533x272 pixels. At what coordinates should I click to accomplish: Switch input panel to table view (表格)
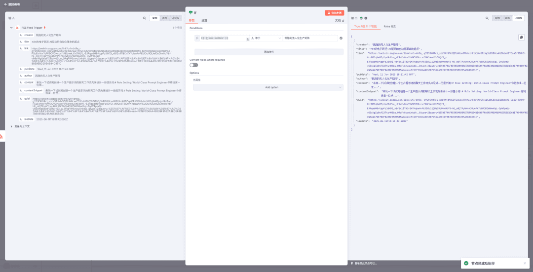point(164,18)
